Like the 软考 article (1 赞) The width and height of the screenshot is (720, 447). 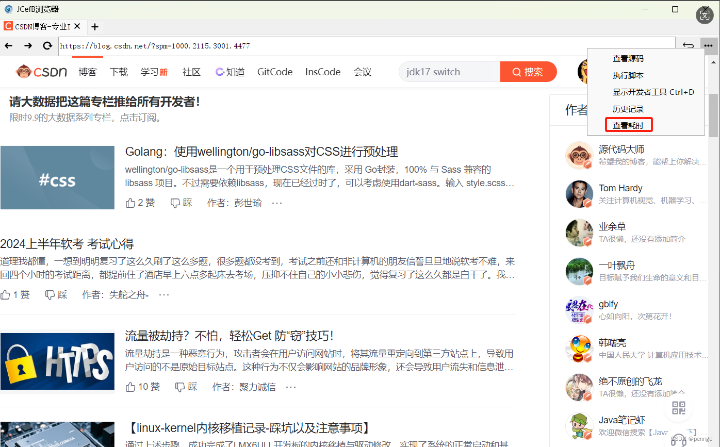pos(15,294)
